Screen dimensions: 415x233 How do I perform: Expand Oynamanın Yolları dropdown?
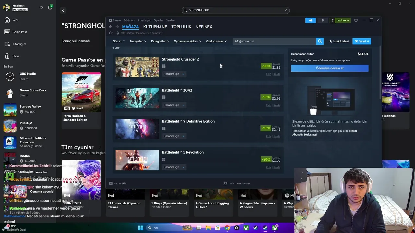click(187, 41)
